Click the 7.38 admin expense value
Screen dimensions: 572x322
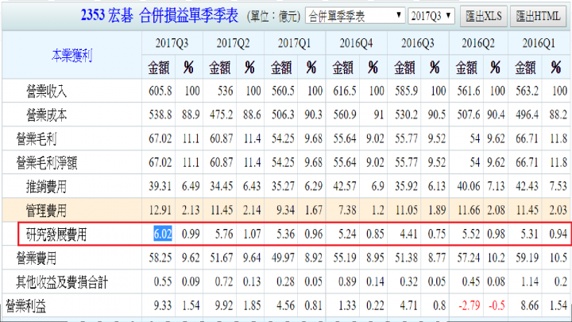click(x=347, y=210)
